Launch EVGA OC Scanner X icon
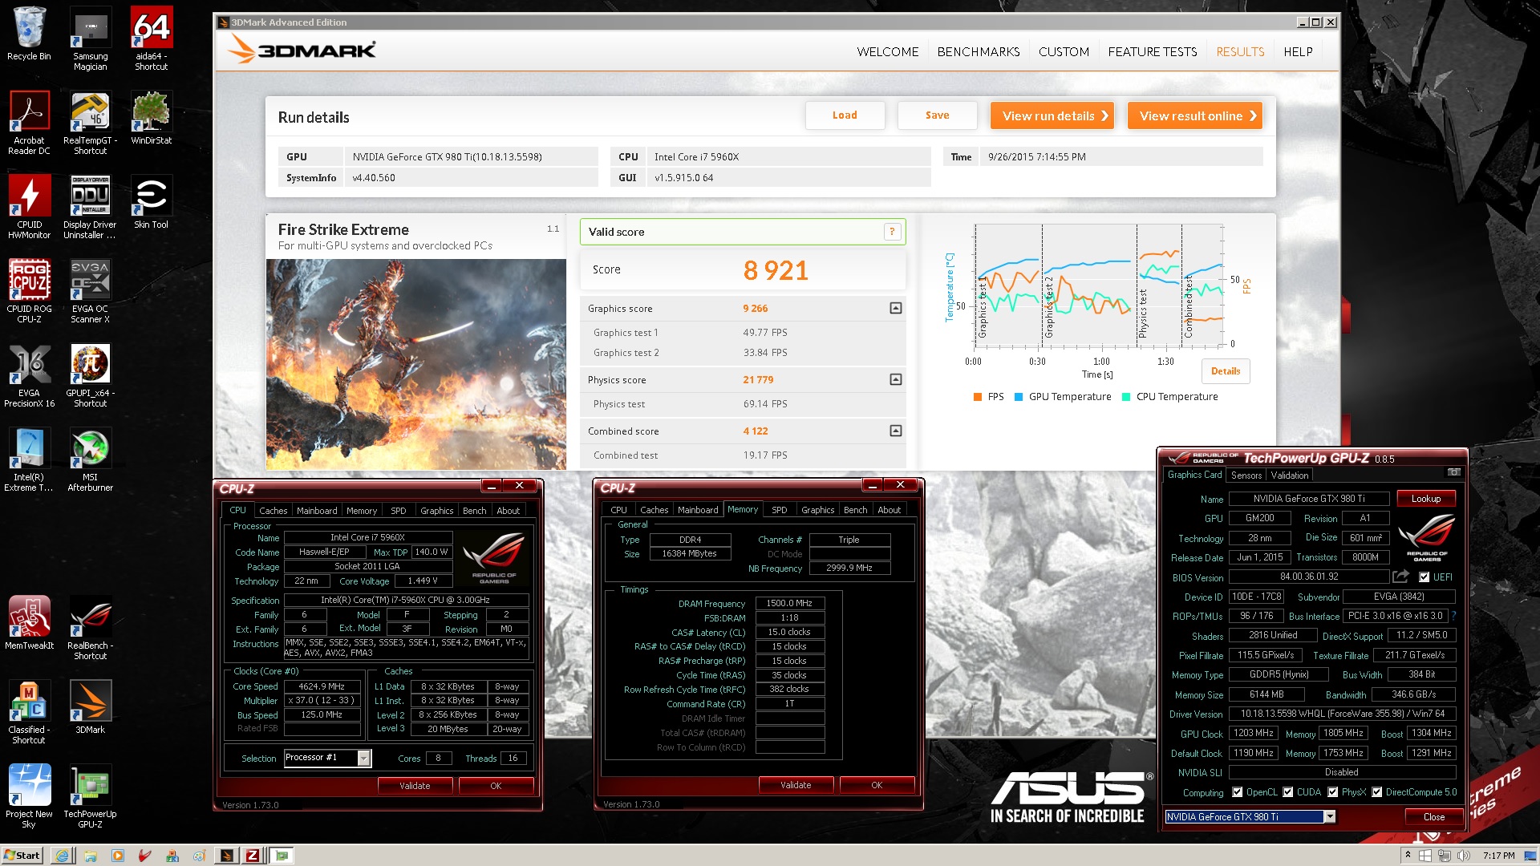Screen dimensions: 1540x866 (90, 291)
